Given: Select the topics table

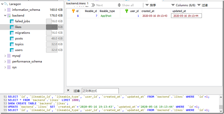Looking at the screenshot, I should click(x=19, y=44).
